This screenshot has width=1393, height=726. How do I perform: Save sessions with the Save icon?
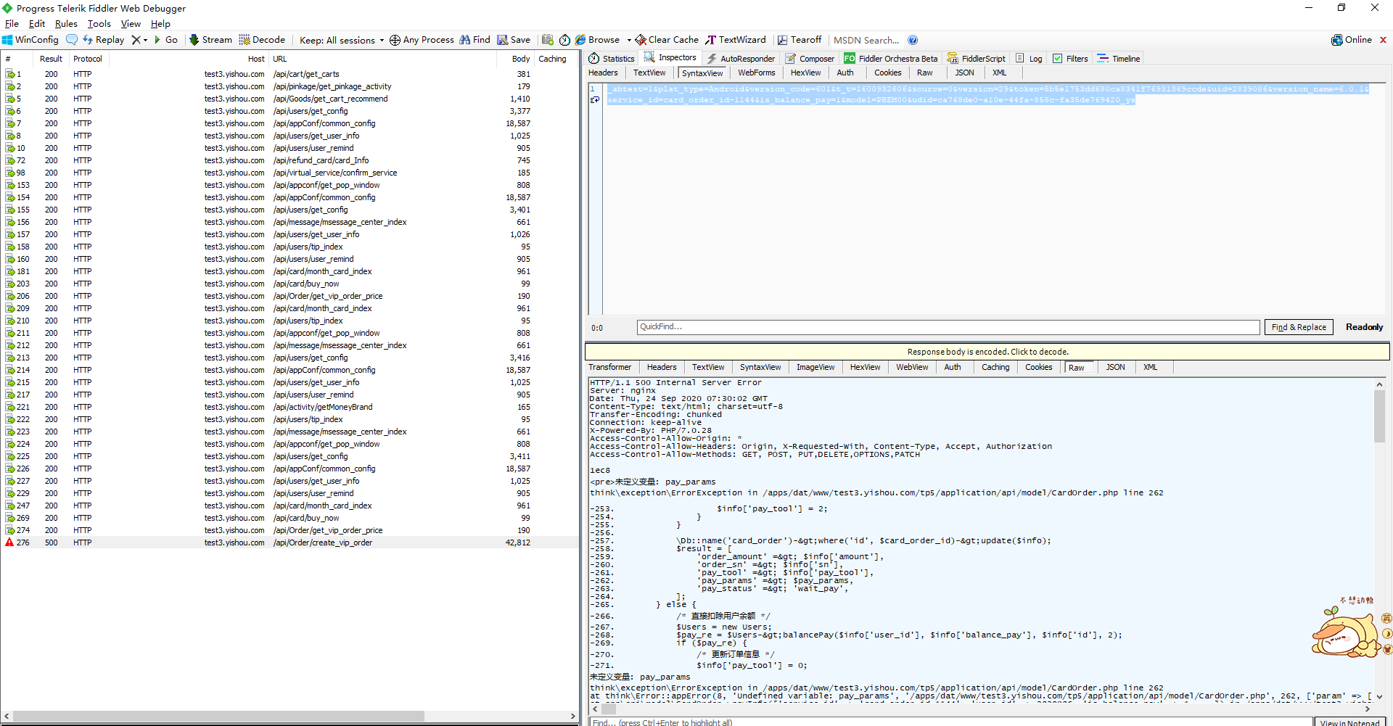(514, 40)
